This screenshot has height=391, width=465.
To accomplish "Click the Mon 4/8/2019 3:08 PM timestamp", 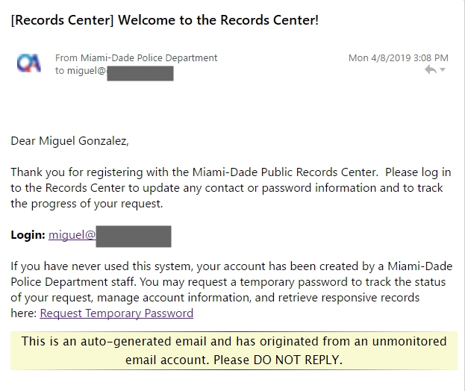I will click(399, 57).
